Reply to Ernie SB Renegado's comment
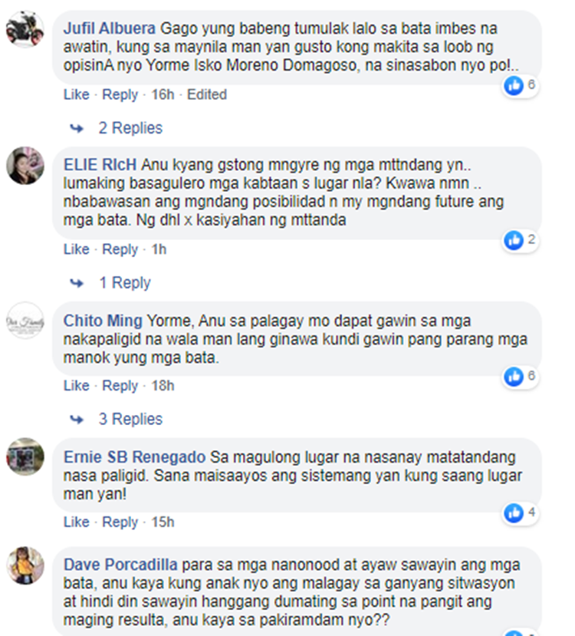The width and height of the screenshot is (575, 636). click(120, 522)
